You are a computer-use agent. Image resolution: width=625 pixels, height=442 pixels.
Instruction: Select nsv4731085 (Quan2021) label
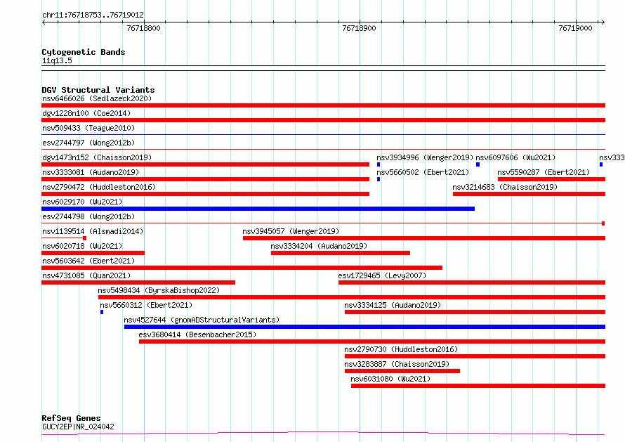point(86,275)
